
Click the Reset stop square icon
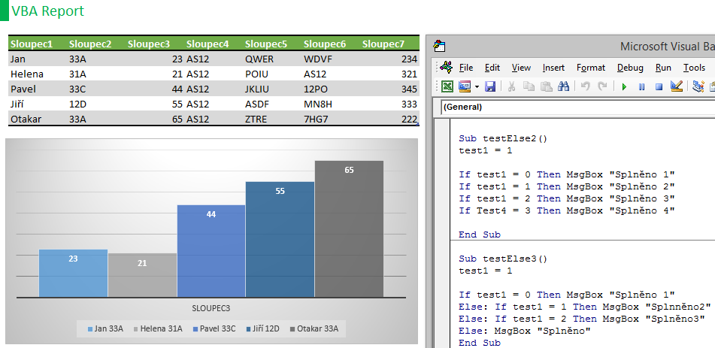[659, 86]
